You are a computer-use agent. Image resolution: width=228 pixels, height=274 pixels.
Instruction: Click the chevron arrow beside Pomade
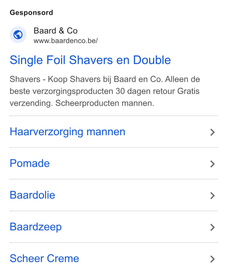point(212,164)
